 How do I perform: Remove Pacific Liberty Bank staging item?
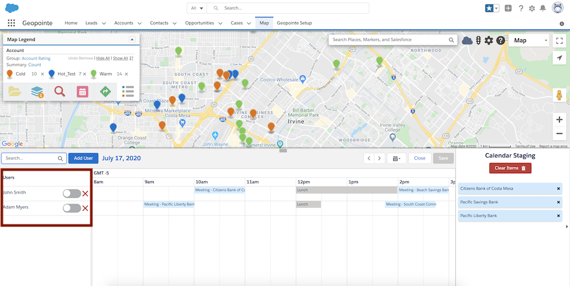click(559, 216)
